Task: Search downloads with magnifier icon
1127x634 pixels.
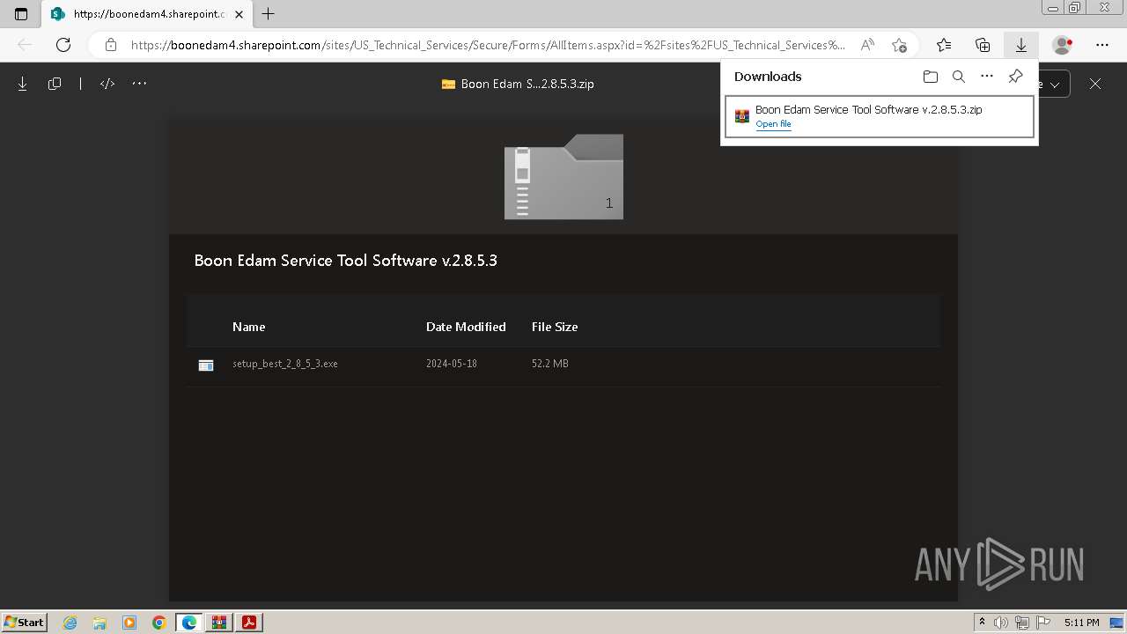Action: 959,77
